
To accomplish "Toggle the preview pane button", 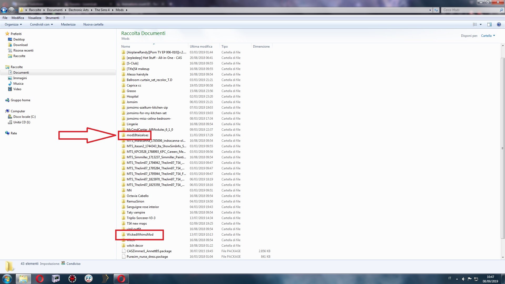I will 489,24.
